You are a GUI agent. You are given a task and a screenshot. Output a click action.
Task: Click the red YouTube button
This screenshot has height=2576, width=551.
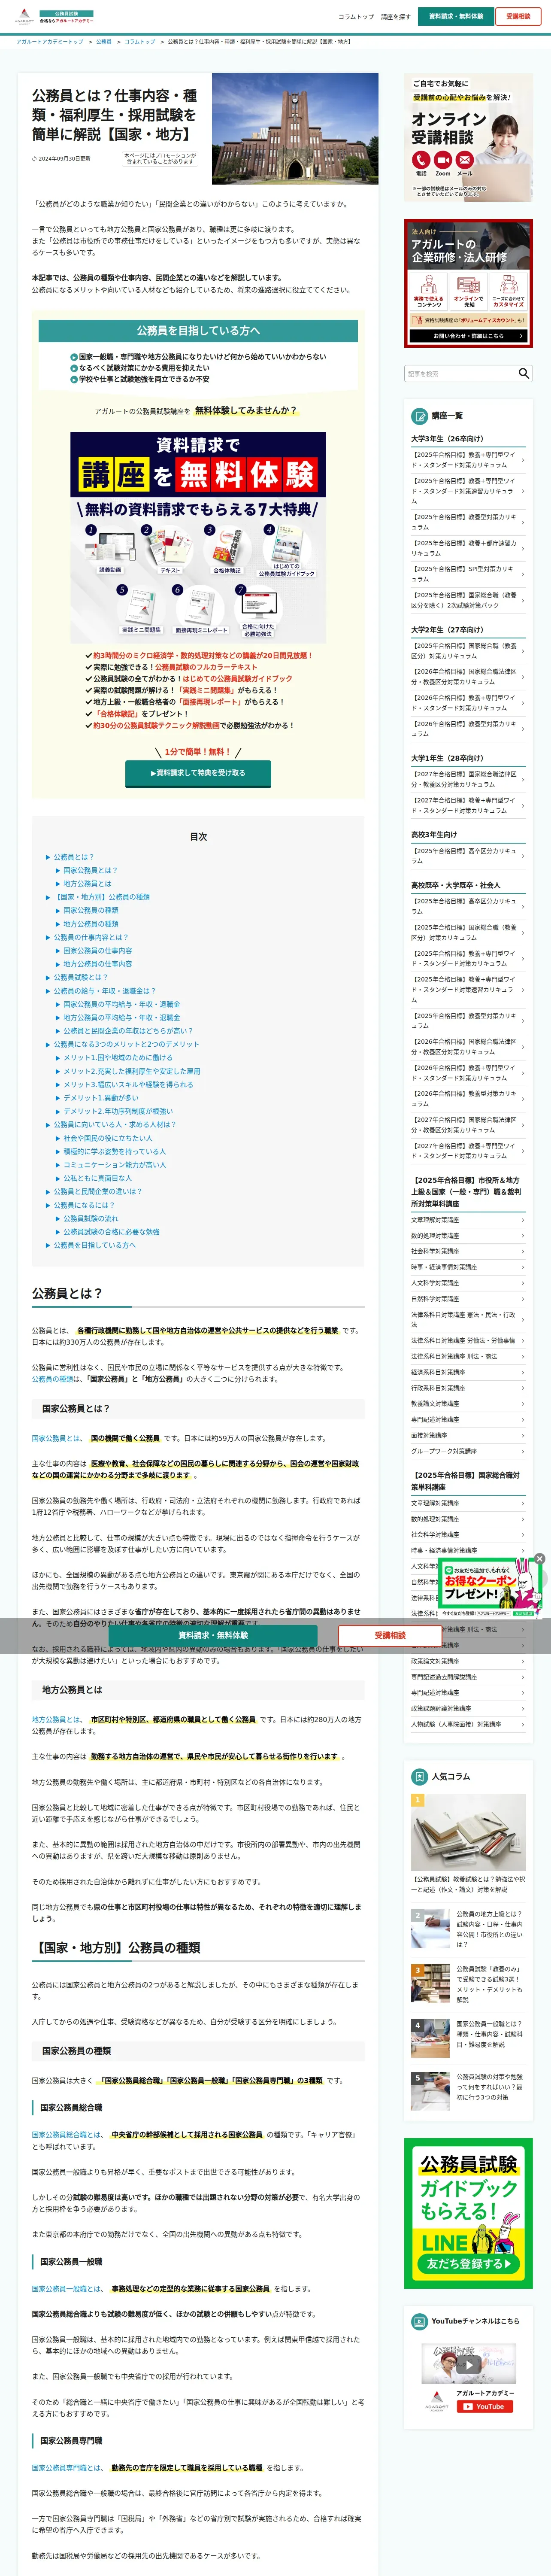pyautogui.click(x=485, y=2406)
